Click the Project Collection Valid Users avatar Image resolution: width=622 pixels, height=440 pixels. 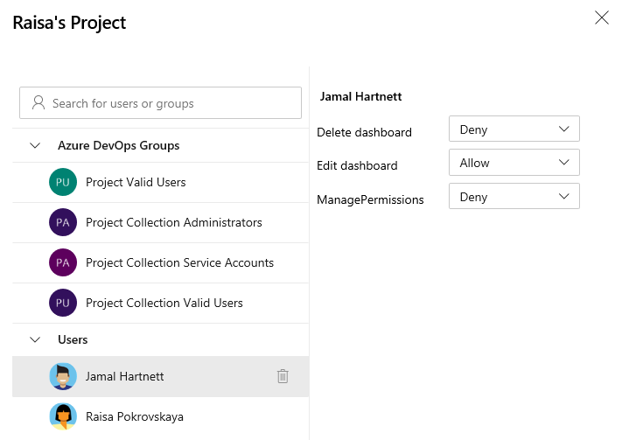click(63, 303)
